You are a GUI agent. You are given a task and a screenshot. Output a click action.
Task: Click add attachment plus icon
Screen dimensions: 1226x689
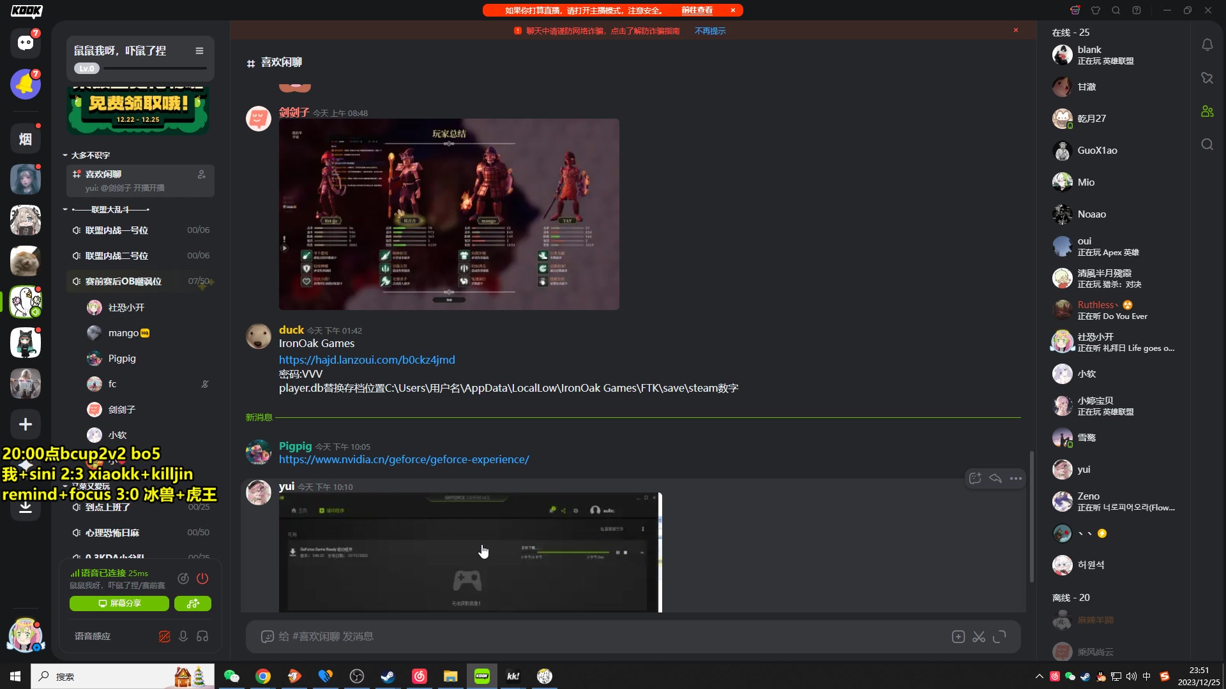[x=958, y=637]
